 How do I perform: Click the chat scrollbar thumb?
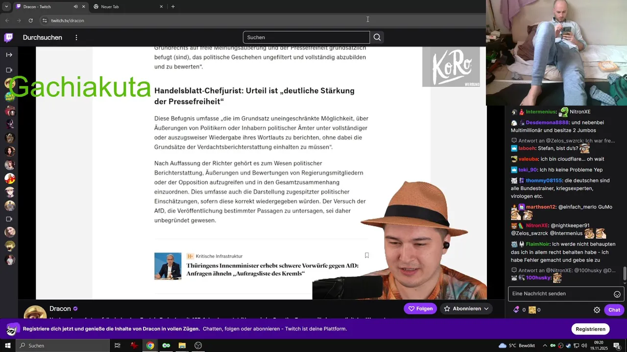(x=625, y=273)
